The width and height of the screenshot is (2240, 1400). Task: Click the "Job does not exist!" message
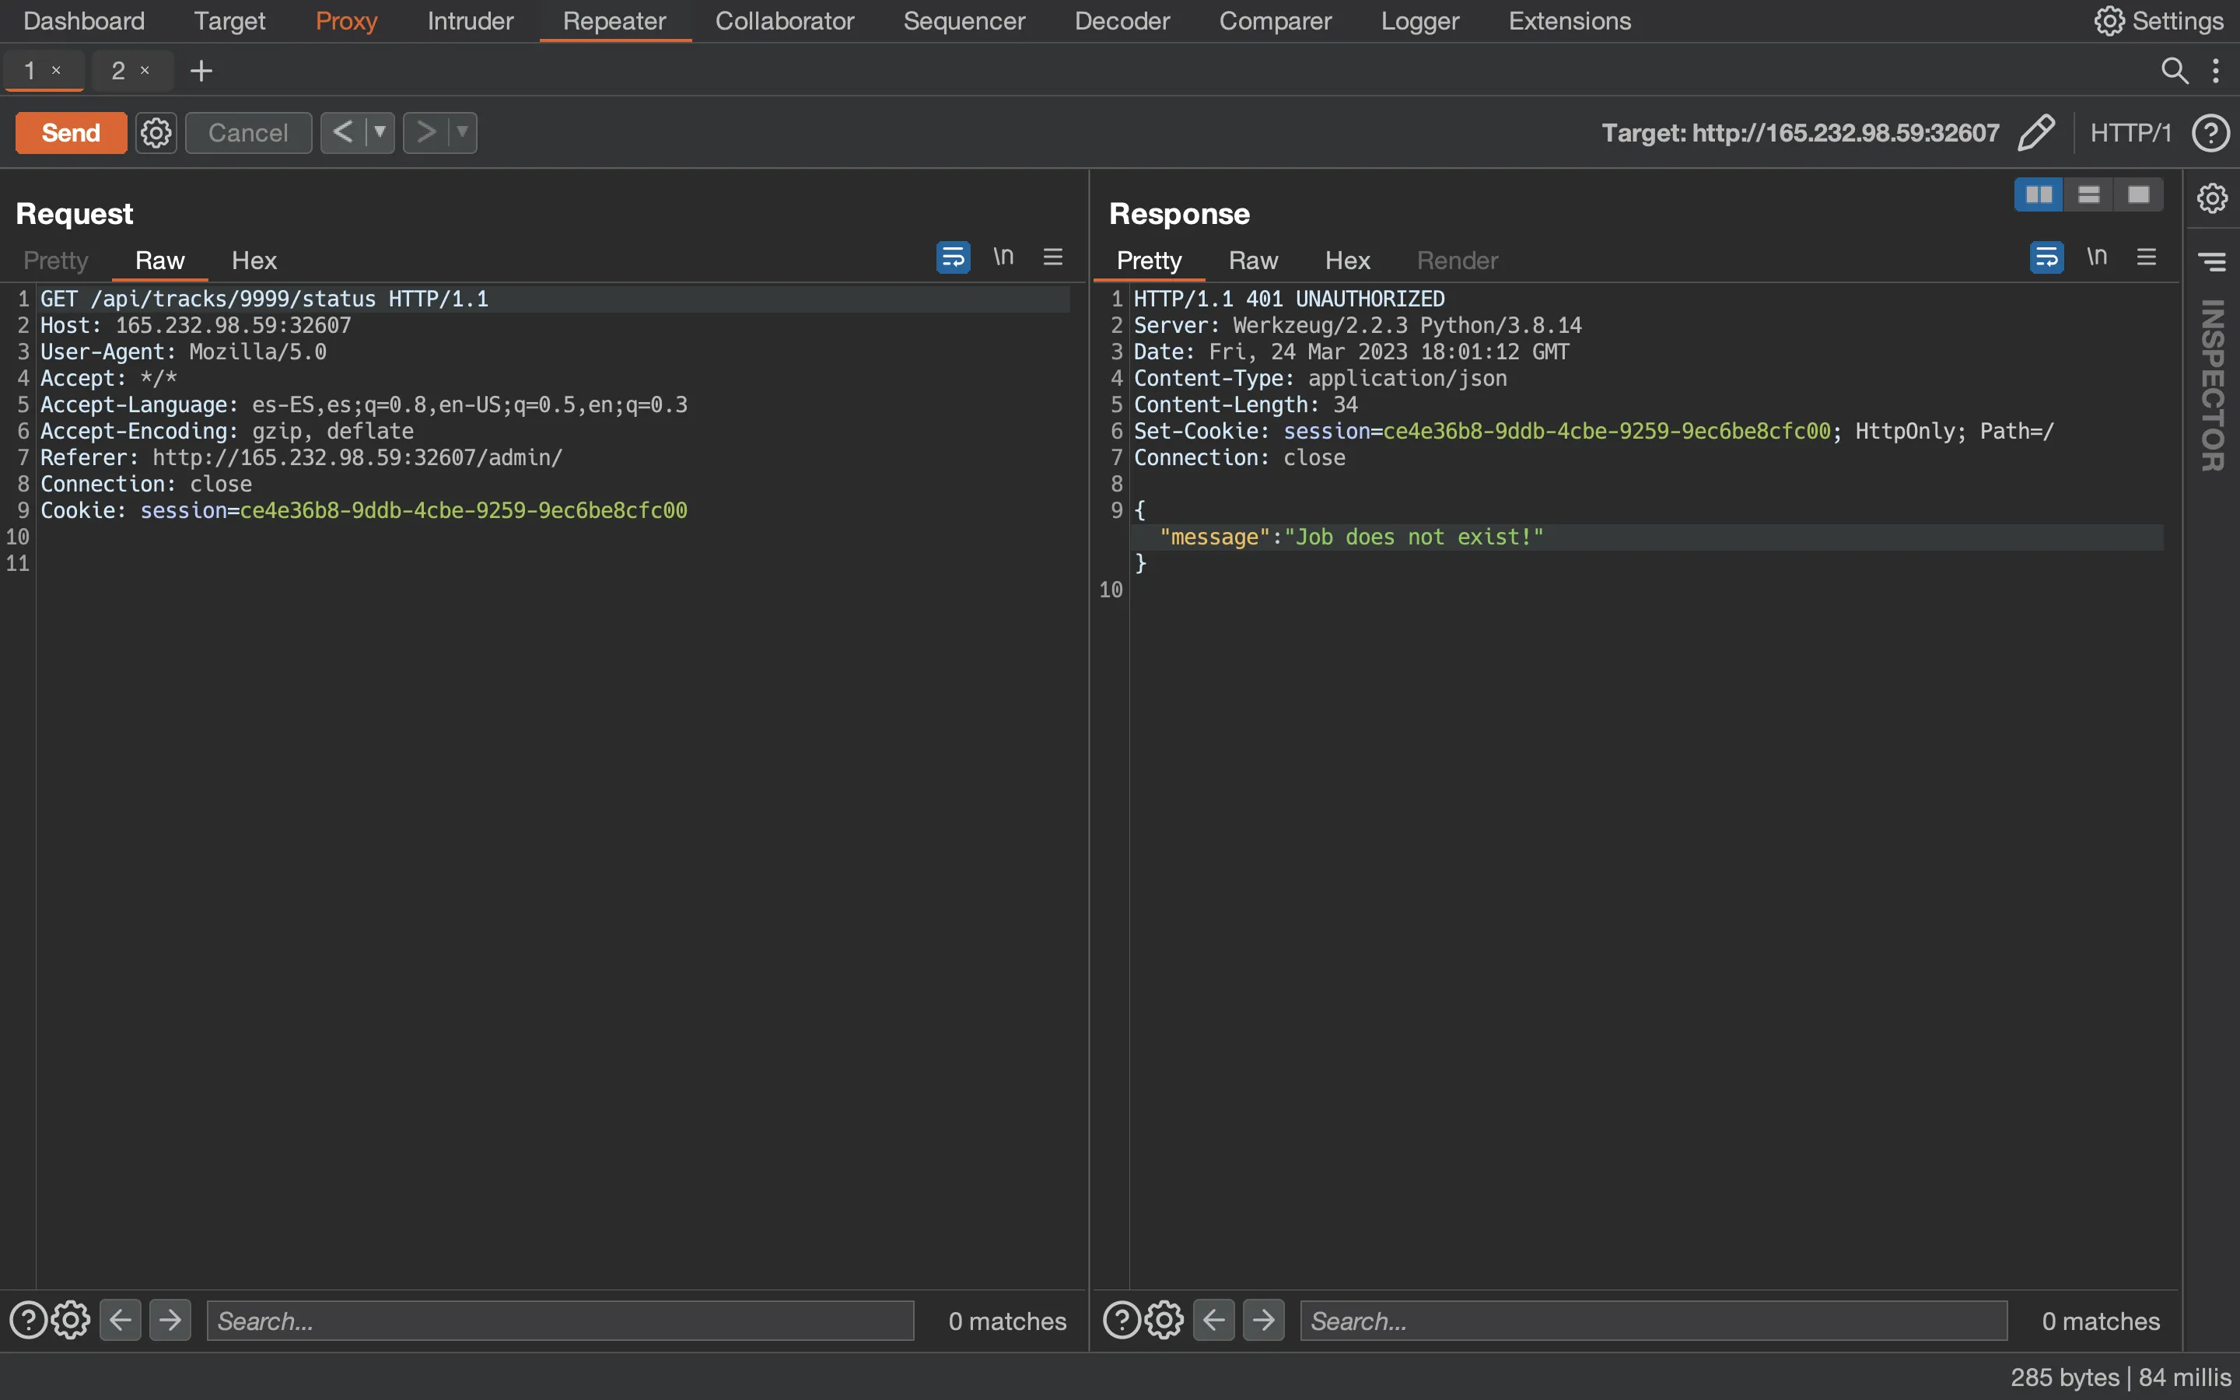[x=1413, y=537]
